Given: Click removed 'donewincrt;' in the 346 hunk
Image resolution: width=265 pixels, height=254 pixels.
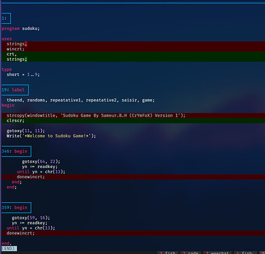Looking at the screenshot, I should click(133, 177).
